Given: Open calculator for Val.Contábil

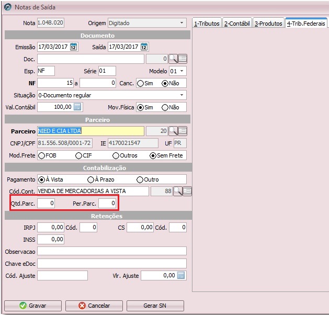Looking at the screenshot, I should [x=77, y=107].
